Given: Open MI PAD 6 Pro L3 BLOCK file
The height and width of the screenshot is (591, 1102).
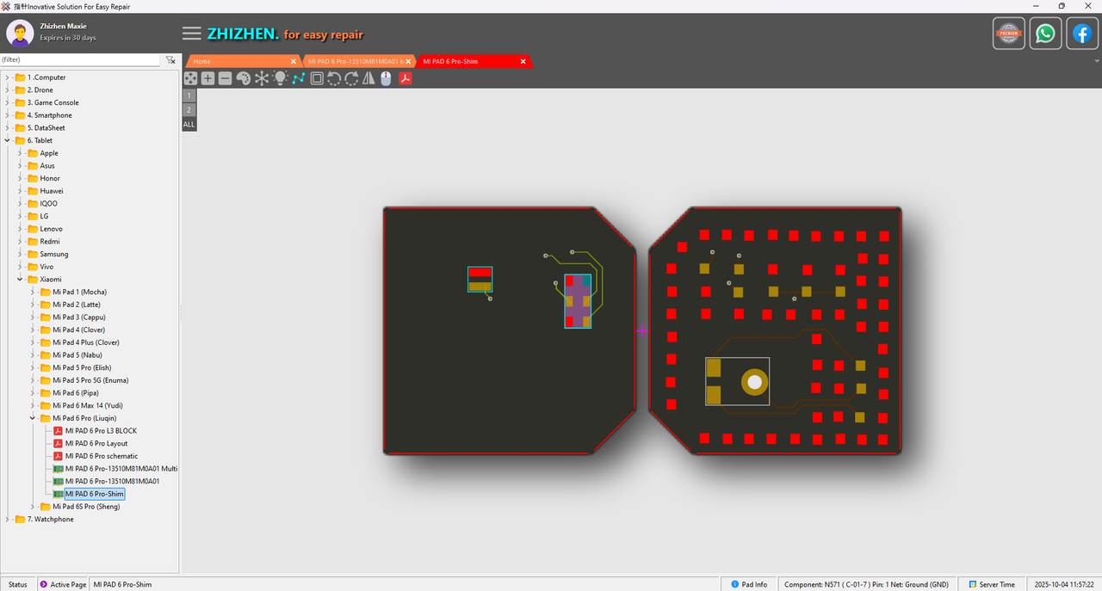Looking at the screenshot, I should [101, 431].
